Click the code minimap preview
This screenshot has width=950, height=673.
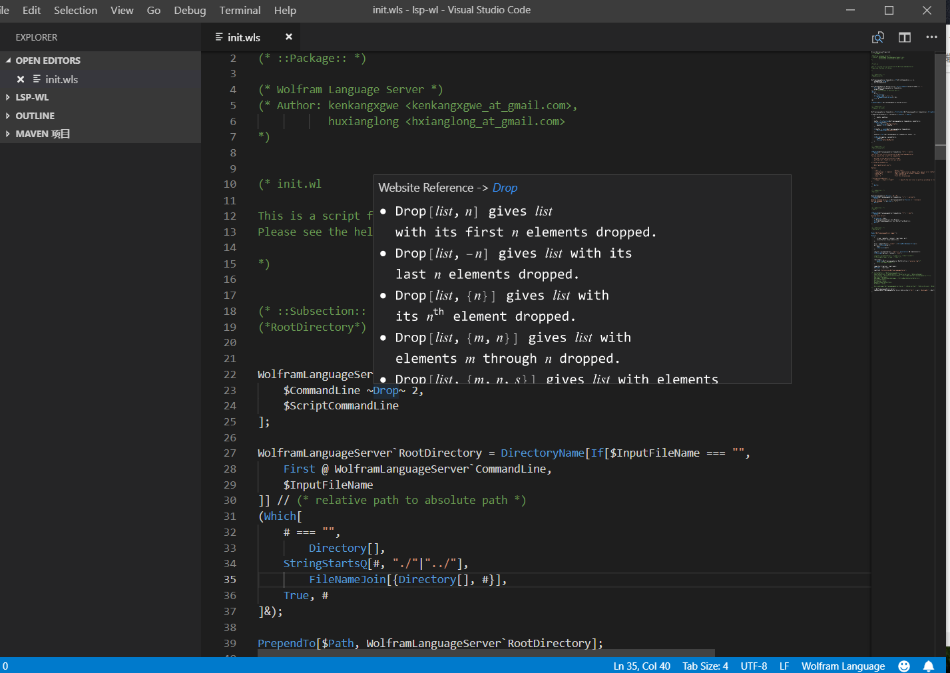[x=902, y=172]
